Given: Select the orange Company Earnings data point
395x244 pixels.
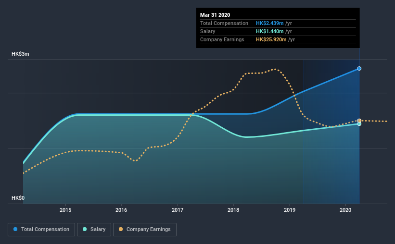Looking at the screenshot, I should [x=359, y=121].
